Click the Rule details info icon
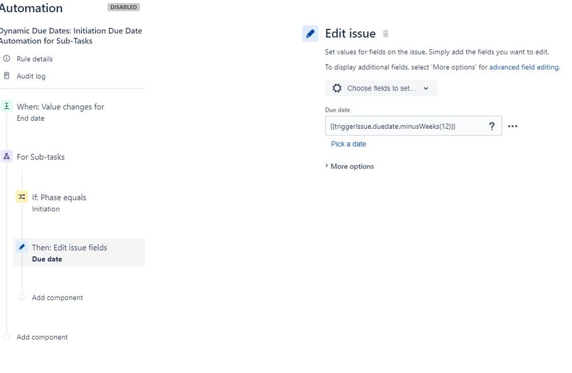 coord(6,58)
